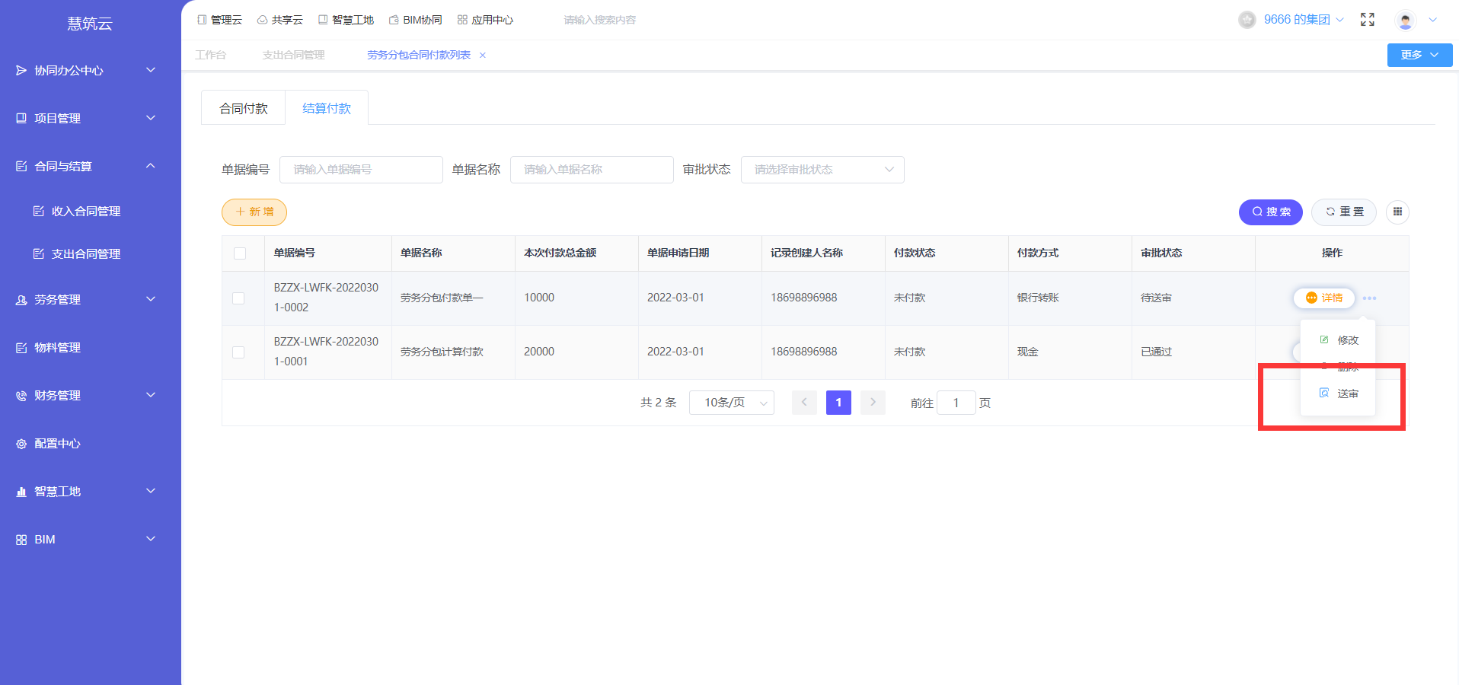Go to previous page arrow
Viewport: 1459px width, 685px height.
tap(804, 403)
